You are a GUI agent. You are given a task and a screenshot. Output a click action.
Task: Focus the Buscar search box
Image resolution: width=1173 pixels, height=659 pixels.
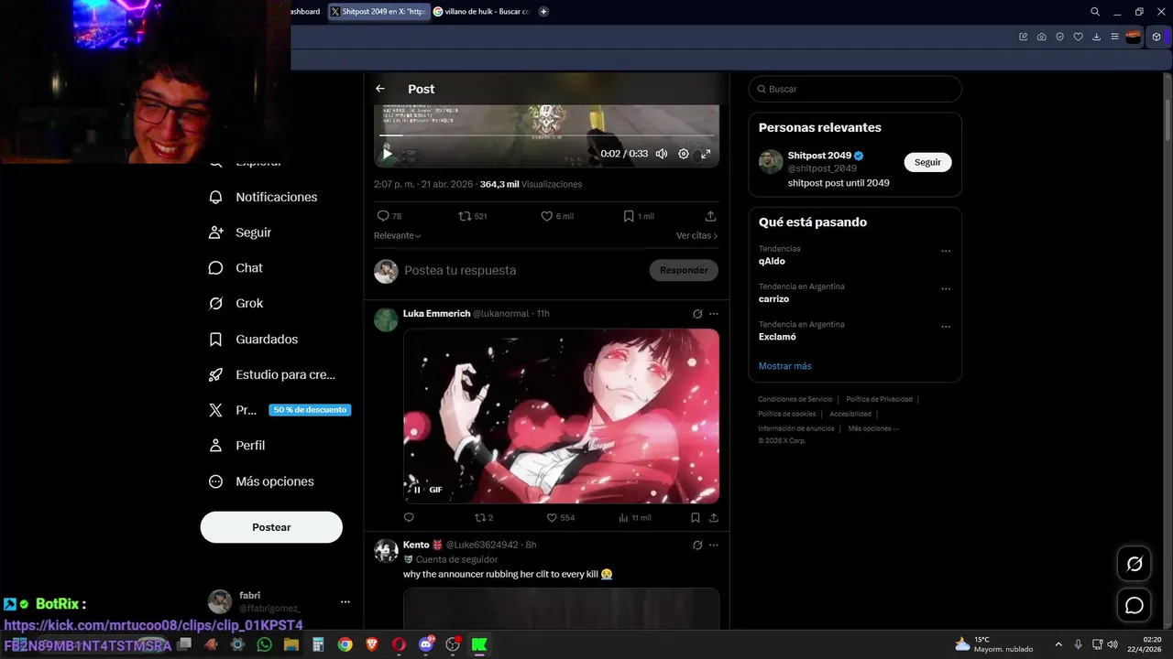855,89
